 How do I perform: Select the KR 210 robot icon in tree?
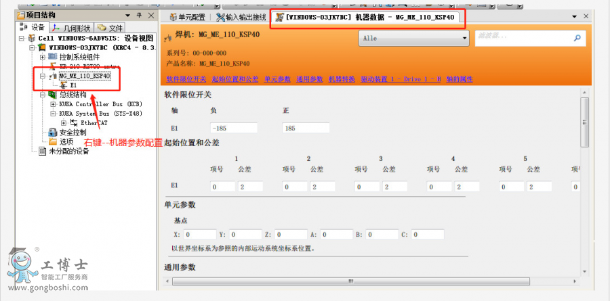[53, 66]
